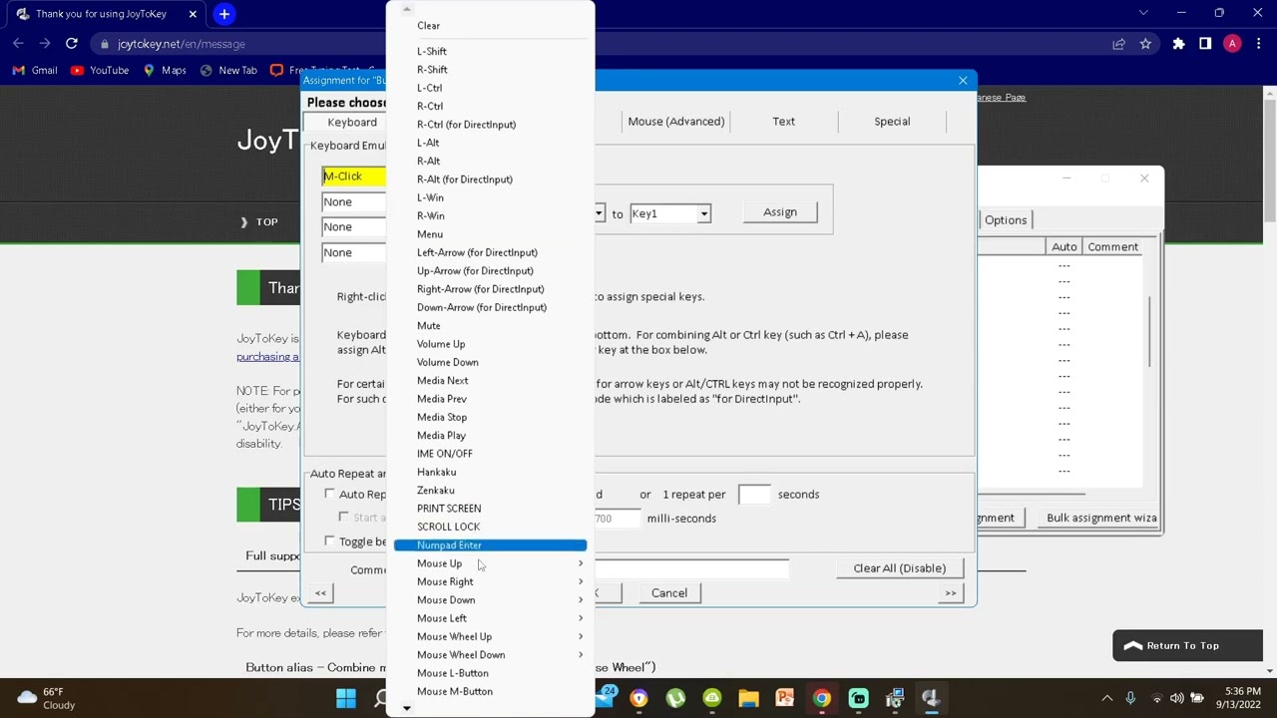The width and height of the screenshot is (1277, 718).
Task: Open Maps bookmark
Action: [165, 70]
